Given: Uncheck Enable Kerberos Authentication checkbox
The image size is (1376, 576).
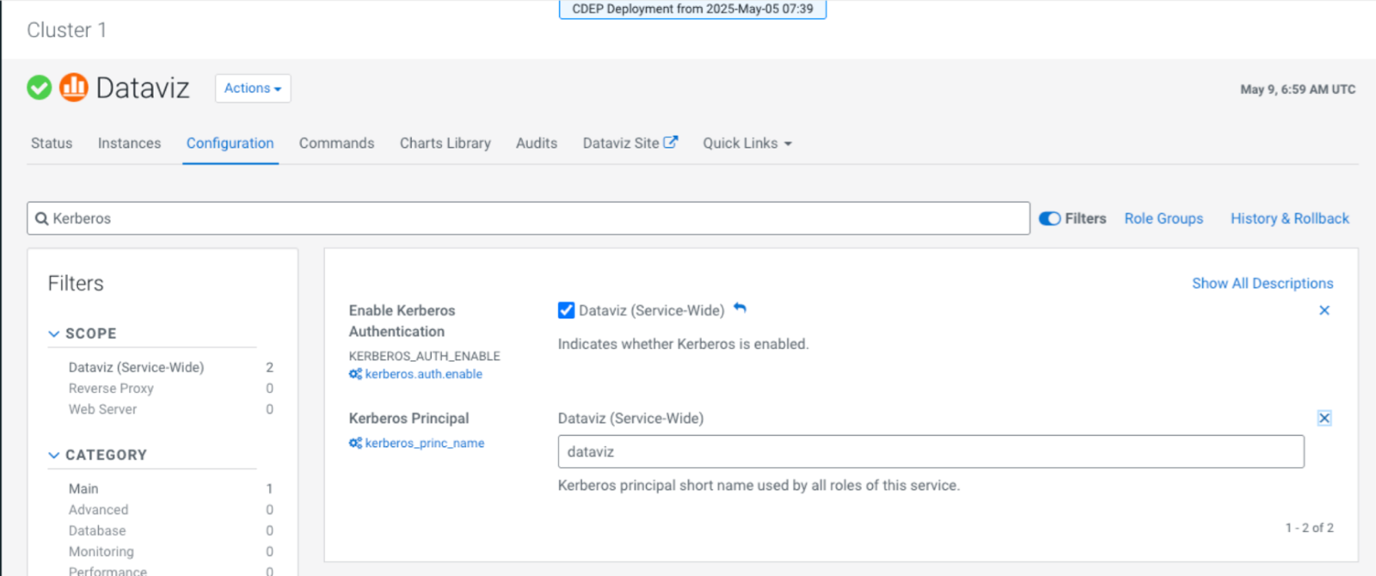Looking at the screenshot, I should coord(566,310).
